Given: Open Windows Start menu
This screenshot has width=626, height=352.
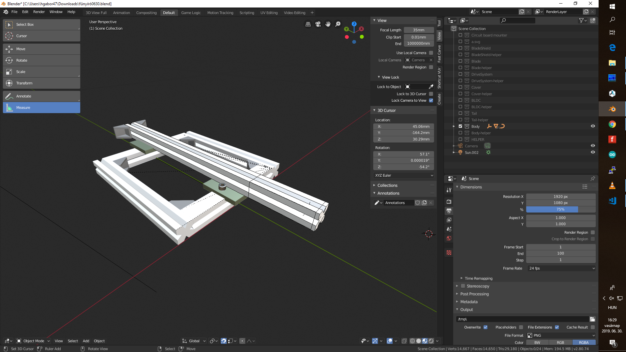Looking at the screenshot, I should pos(612,7).
